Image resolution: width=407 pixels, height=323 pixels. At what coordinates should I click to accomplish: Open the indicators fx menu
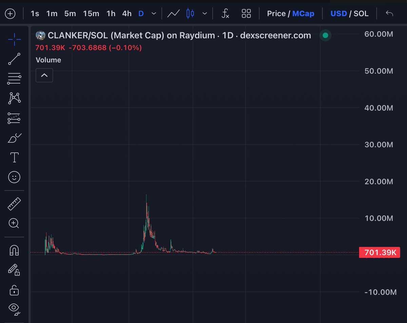point(225,14)
